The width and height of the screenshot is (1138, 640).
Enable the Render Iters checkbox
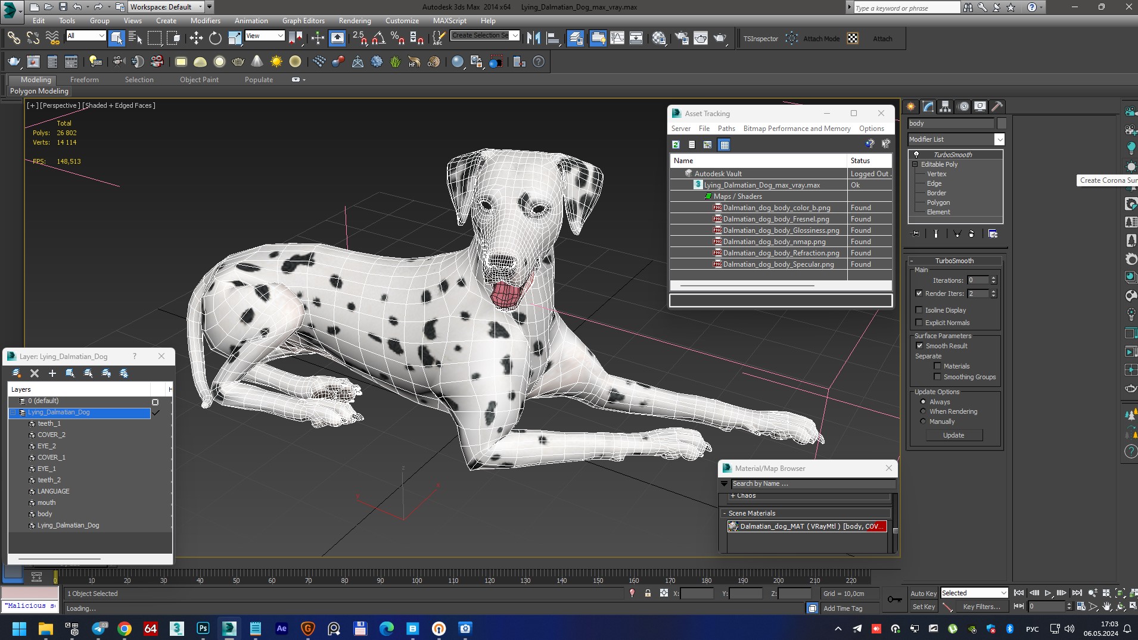919,294
